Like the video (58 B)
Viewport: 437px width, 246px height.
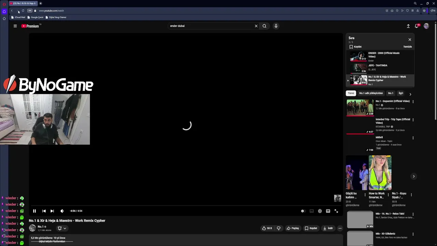click(x=267, y=228)
